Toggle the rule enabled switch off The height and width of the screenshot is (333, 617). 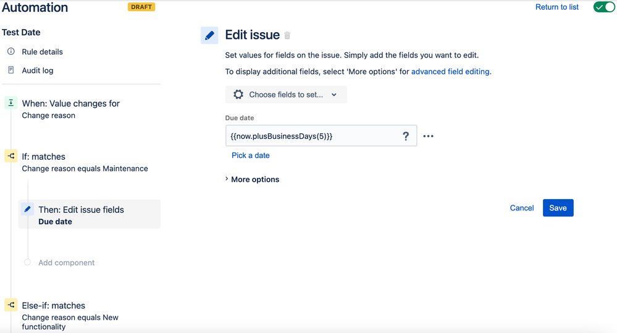coord(604,7)
